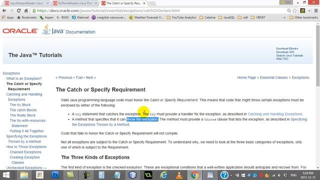Open What Is an Exception? in the sidebar
This screenshot has height=180, width=320.
24,78
